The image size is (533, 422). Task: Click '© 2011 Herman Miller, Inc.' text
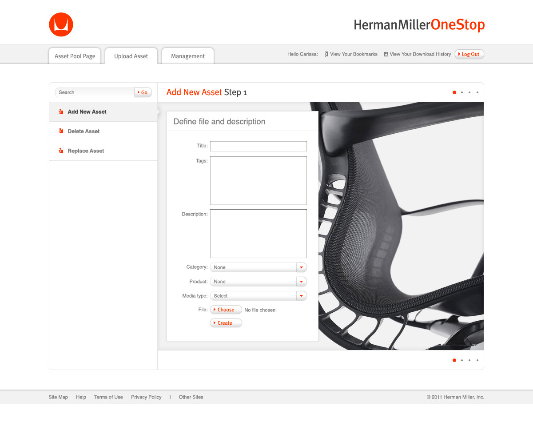(x=455, y=397)
